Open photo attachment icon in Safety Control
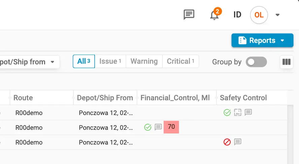Viewport: 299px width, 164px height. pos(238,112)
